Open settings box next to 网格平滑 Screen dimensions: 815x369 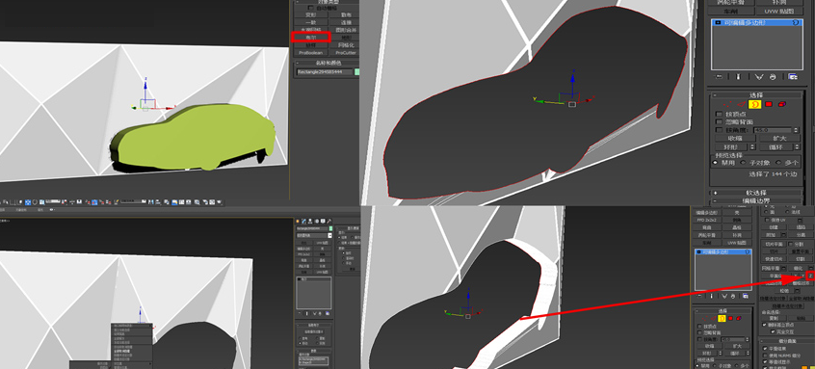point(783,268)
